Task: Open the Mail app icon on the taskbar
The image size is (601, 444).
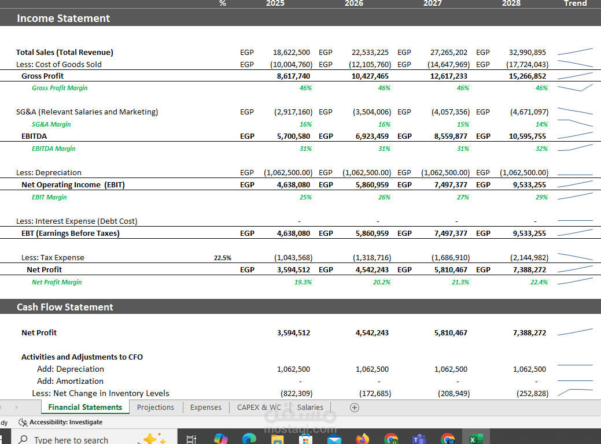Action: point(334,439)
